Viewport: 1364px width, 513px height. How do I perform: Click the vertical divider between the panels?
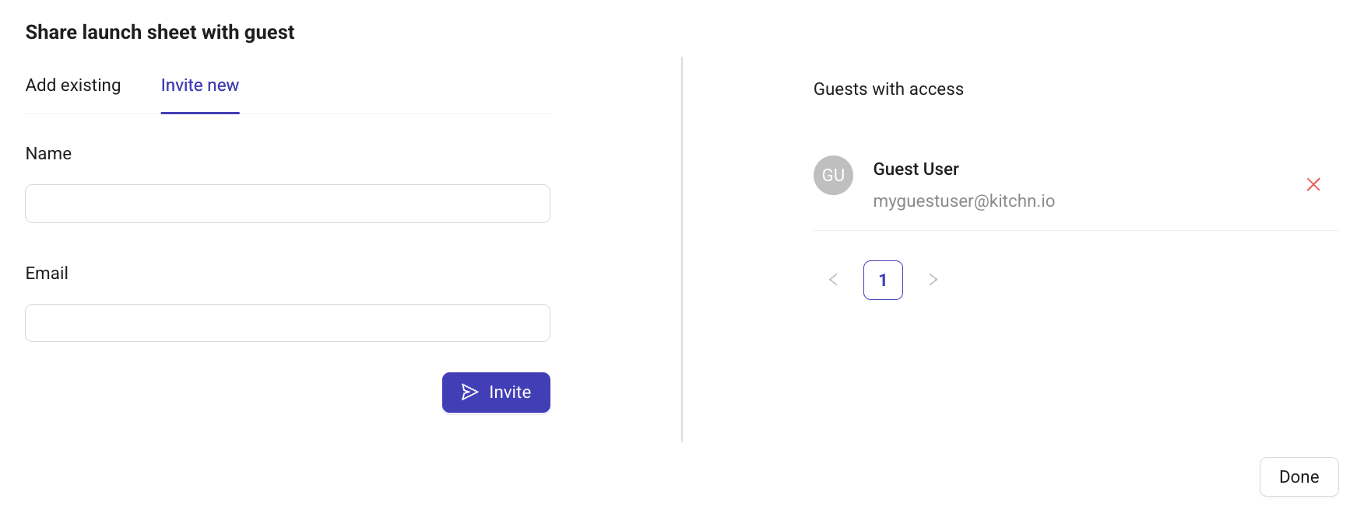(682, 249)
